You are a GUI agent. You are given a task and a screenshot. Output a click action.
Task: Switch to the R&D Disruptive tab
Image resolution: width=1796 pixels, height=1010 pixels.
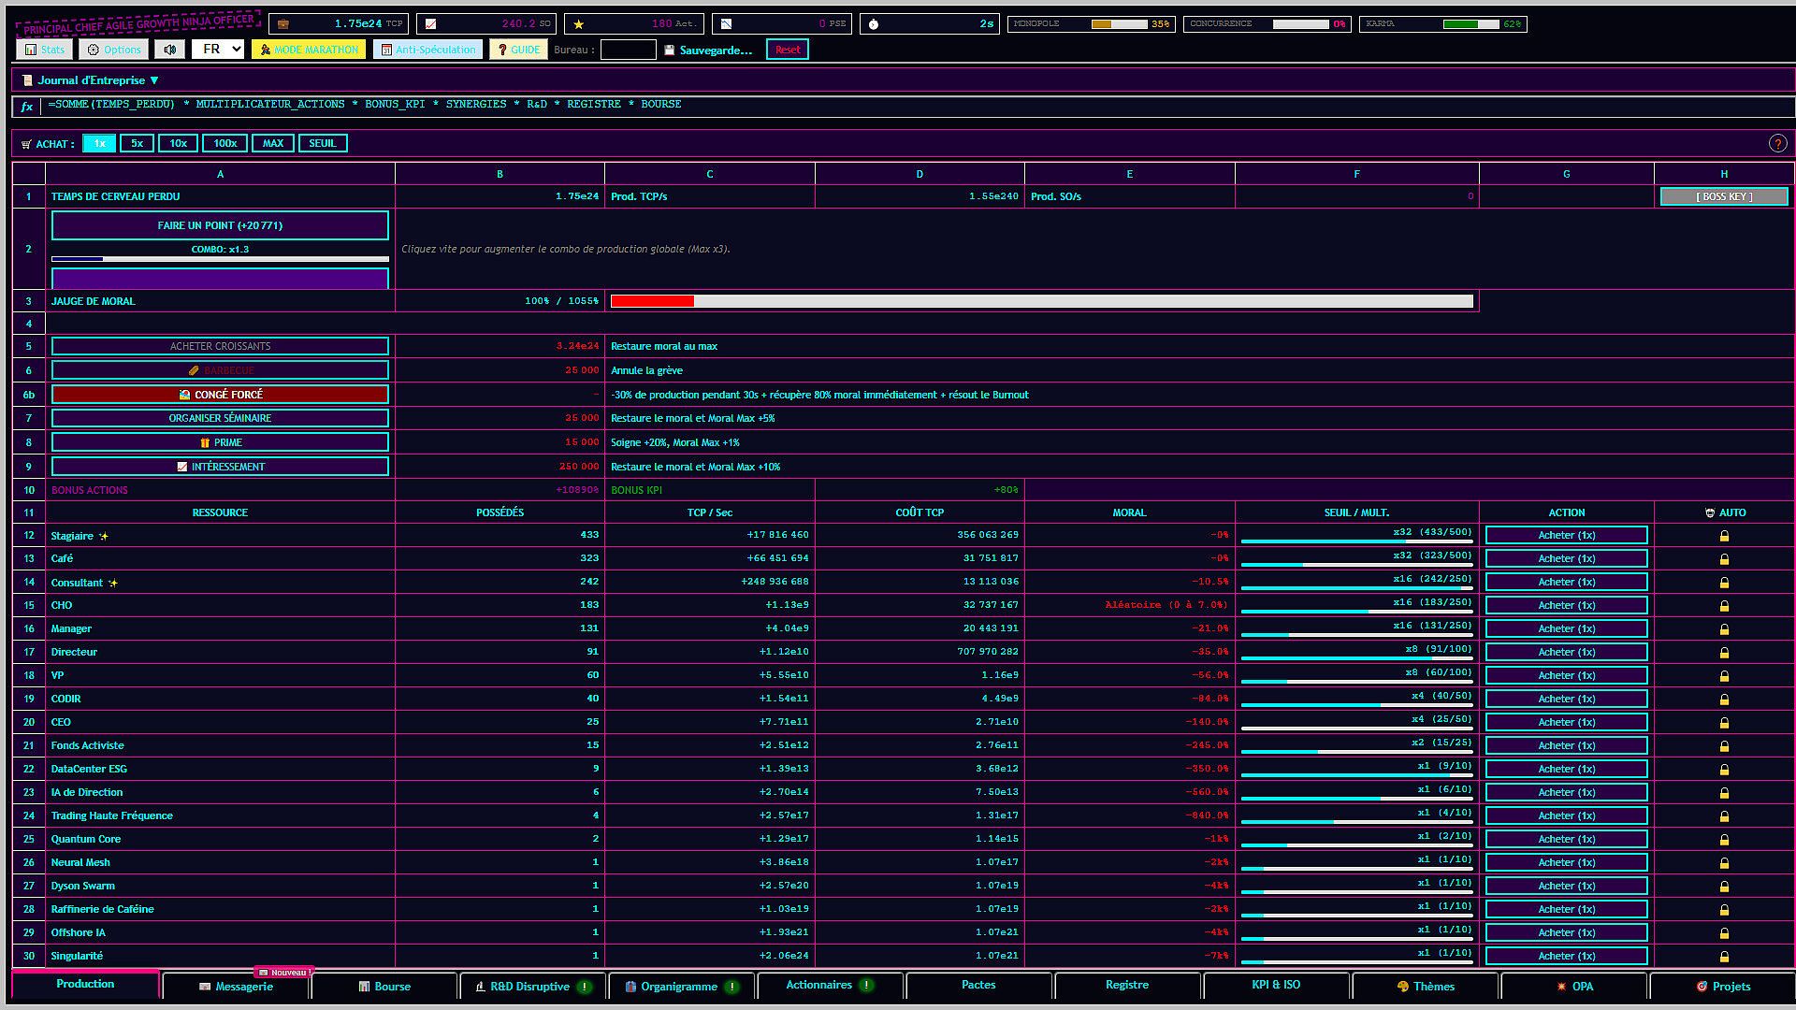coord(533,987)
